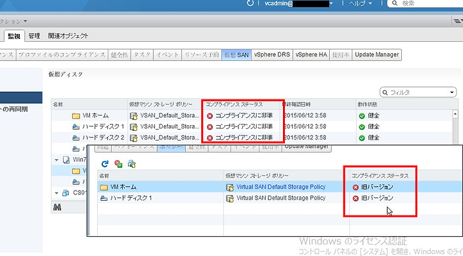Click the 旧バージョン error icon in ハード ディスク 1 row
This screenshot has height=256, width=463.
tap(356, 198)
